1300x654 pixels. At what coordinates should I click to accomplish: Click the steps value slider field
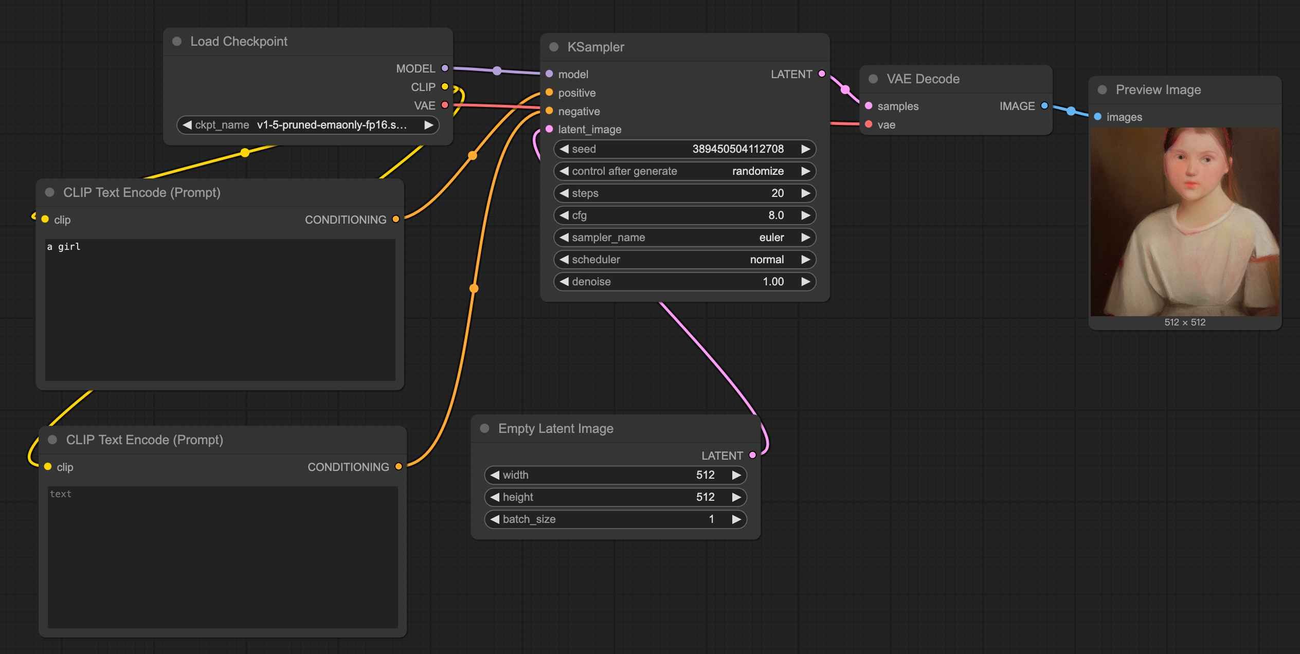tap(685, 193)
